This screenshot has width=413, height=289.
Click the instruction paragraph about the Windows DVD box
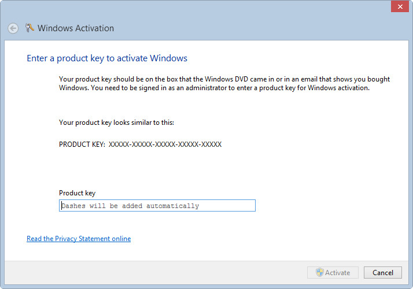pos(224,83)
